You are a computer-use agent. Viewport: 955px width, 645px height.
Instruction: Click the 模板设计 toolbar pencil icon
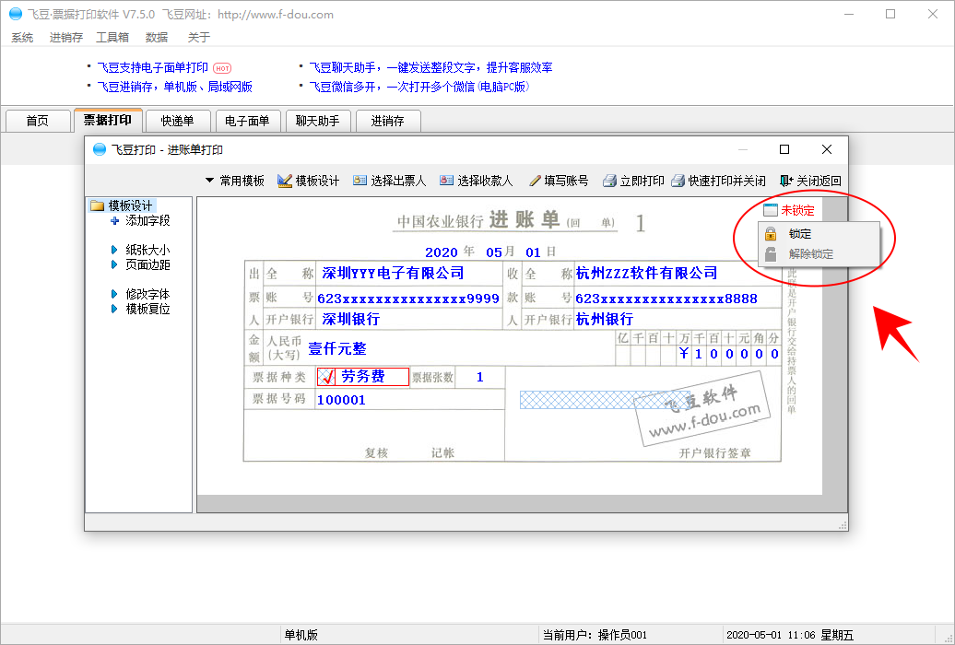pos(285,181)
